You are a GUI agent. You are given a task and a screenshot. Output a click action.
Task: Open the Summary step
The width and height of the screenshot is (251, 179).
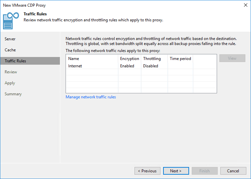pos(13,94)
